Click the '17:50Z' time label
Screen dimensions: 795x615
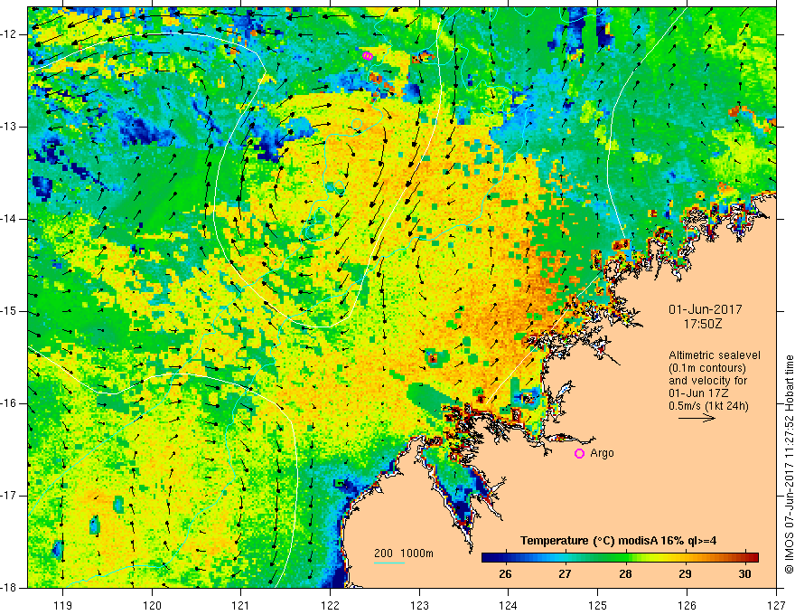coord(703,324)
